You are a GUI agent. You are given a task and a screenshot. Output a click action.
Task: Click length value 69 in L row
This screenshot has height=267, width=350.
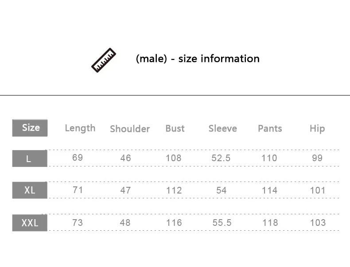coord(78,158)
